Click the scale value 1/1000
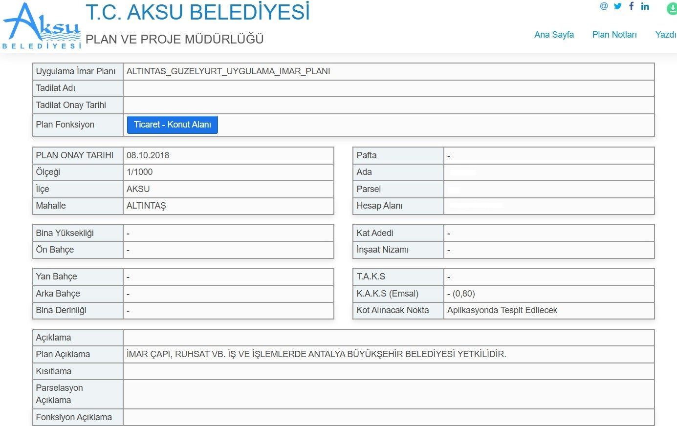The image size is (677, 426). click(140, 172)
